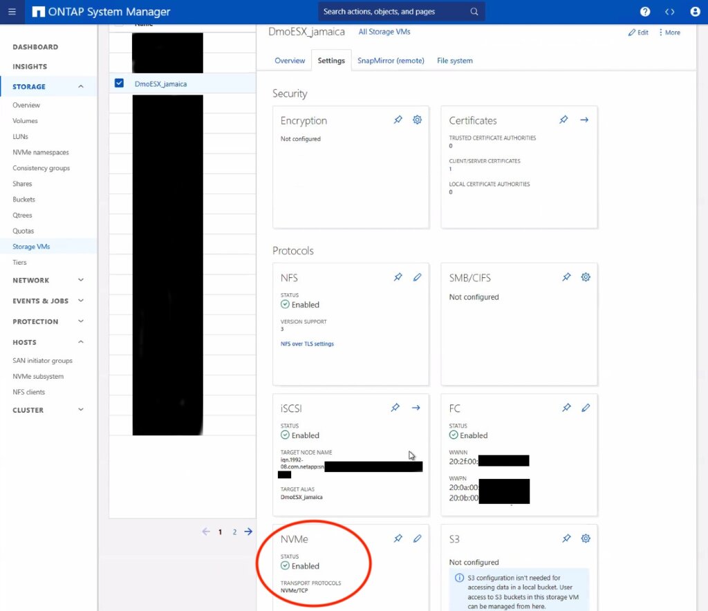Open the S3 settings gear
The image size is (708, 611).
[586, 538]
